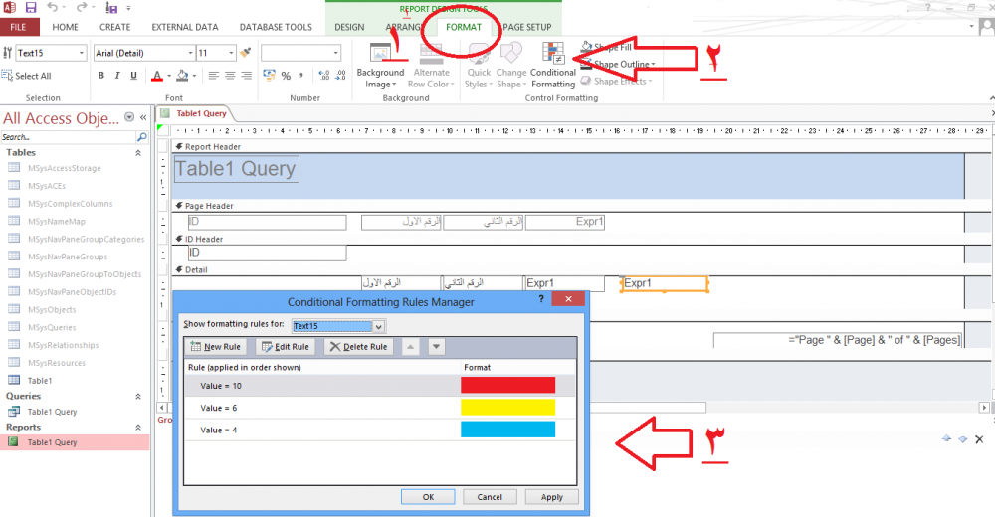Screen dimensions: 995x517
Task: Apply currency number format
Action: 269,76
